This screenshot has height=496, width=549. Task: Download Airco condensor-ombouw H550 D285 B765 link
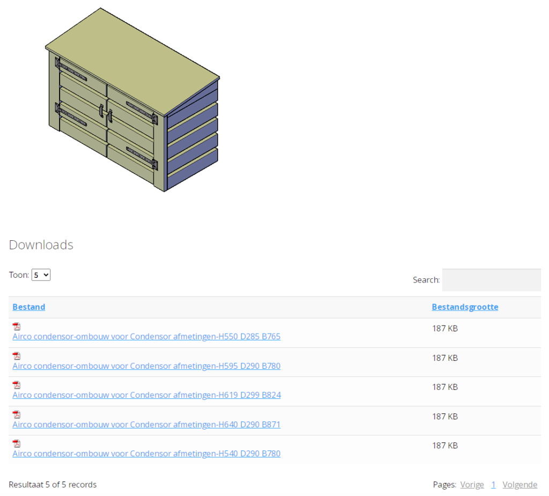[x=146, y=337]
